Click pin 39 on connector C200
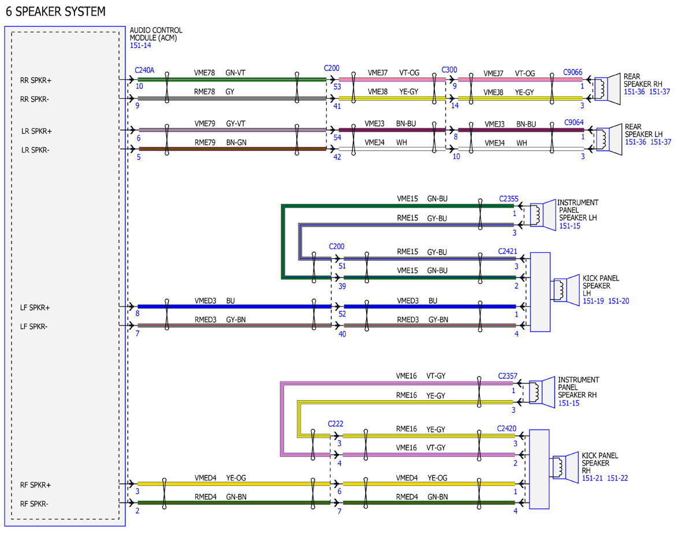 coord(342,286)
